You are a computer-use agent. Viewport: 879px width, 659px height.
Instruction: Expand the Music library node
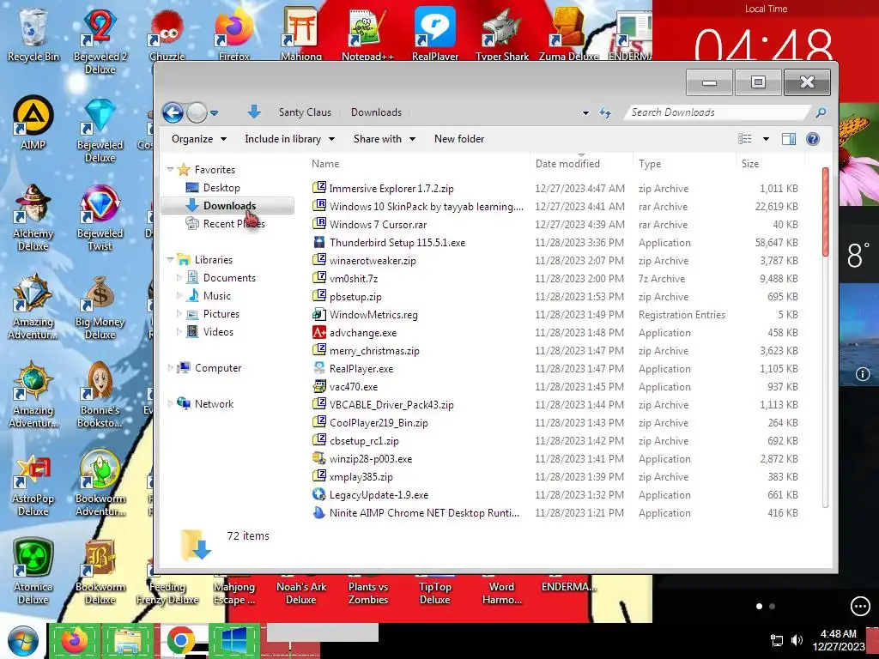[x=179, y=296]
